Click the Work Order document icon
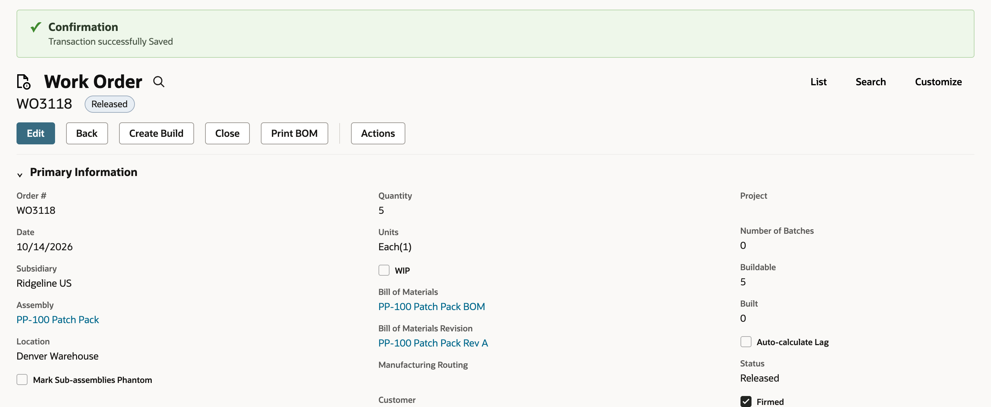This screenshot has width=991, height=407. coord(23,82)
